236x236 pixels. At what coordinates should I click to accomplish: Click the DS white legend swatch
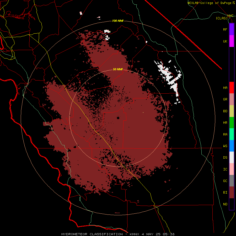click(232, 157)
